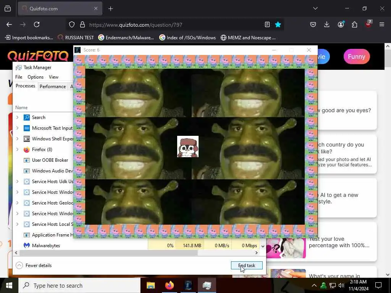Open the extensions puzzle icon

354,24
